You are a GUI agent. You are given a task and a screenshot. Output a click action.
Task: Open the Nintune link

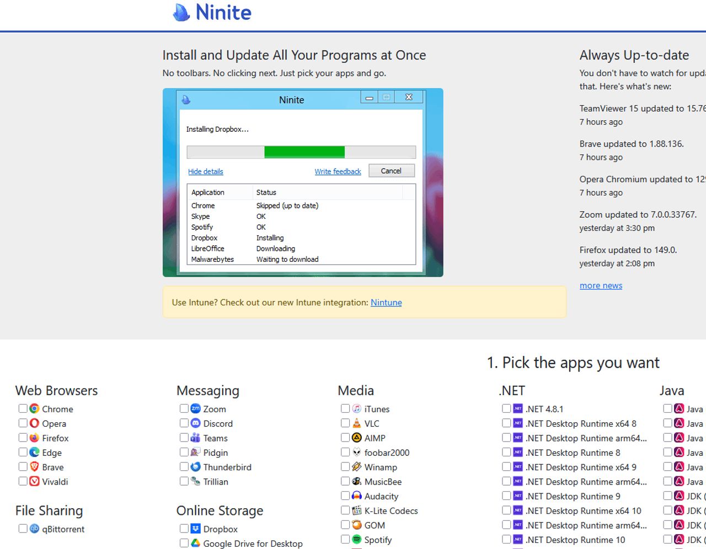tap(386, 302)
